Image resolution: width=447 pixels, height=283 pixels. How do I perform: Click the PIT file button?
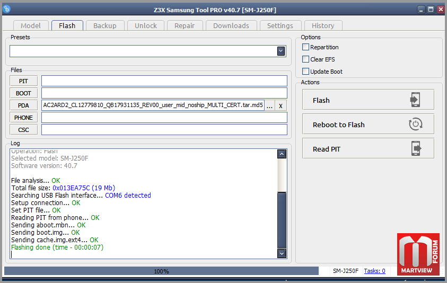tap(24, 81)
